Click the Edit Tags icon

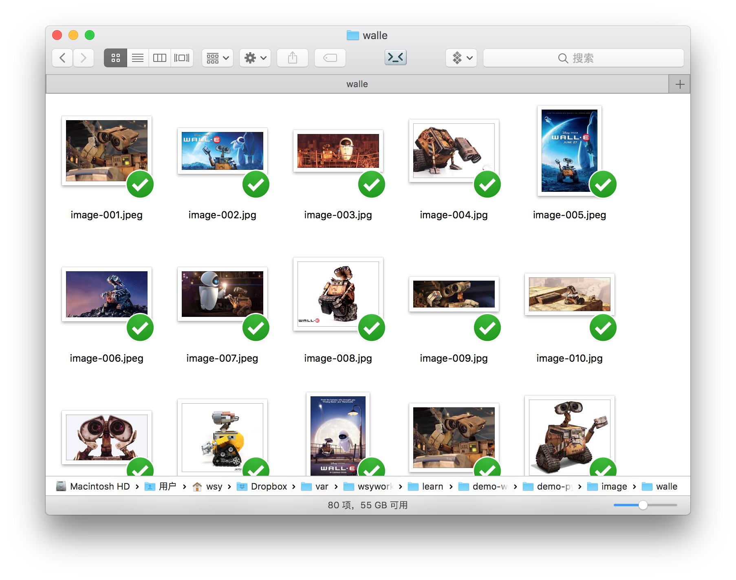[x=330, y=58]
